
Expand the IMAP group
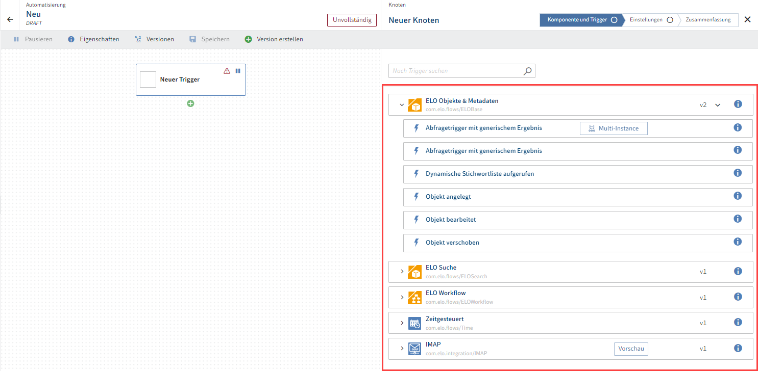(402, 349)
